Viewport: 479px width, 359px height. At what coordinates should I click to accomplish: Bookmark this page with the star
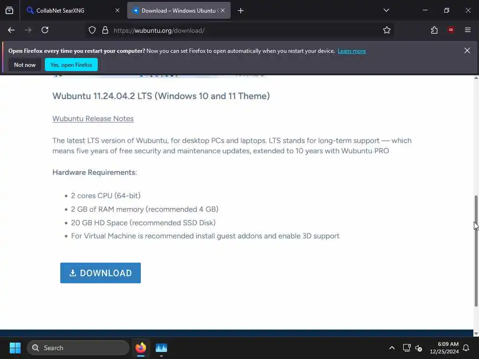[x=387, y=30]
